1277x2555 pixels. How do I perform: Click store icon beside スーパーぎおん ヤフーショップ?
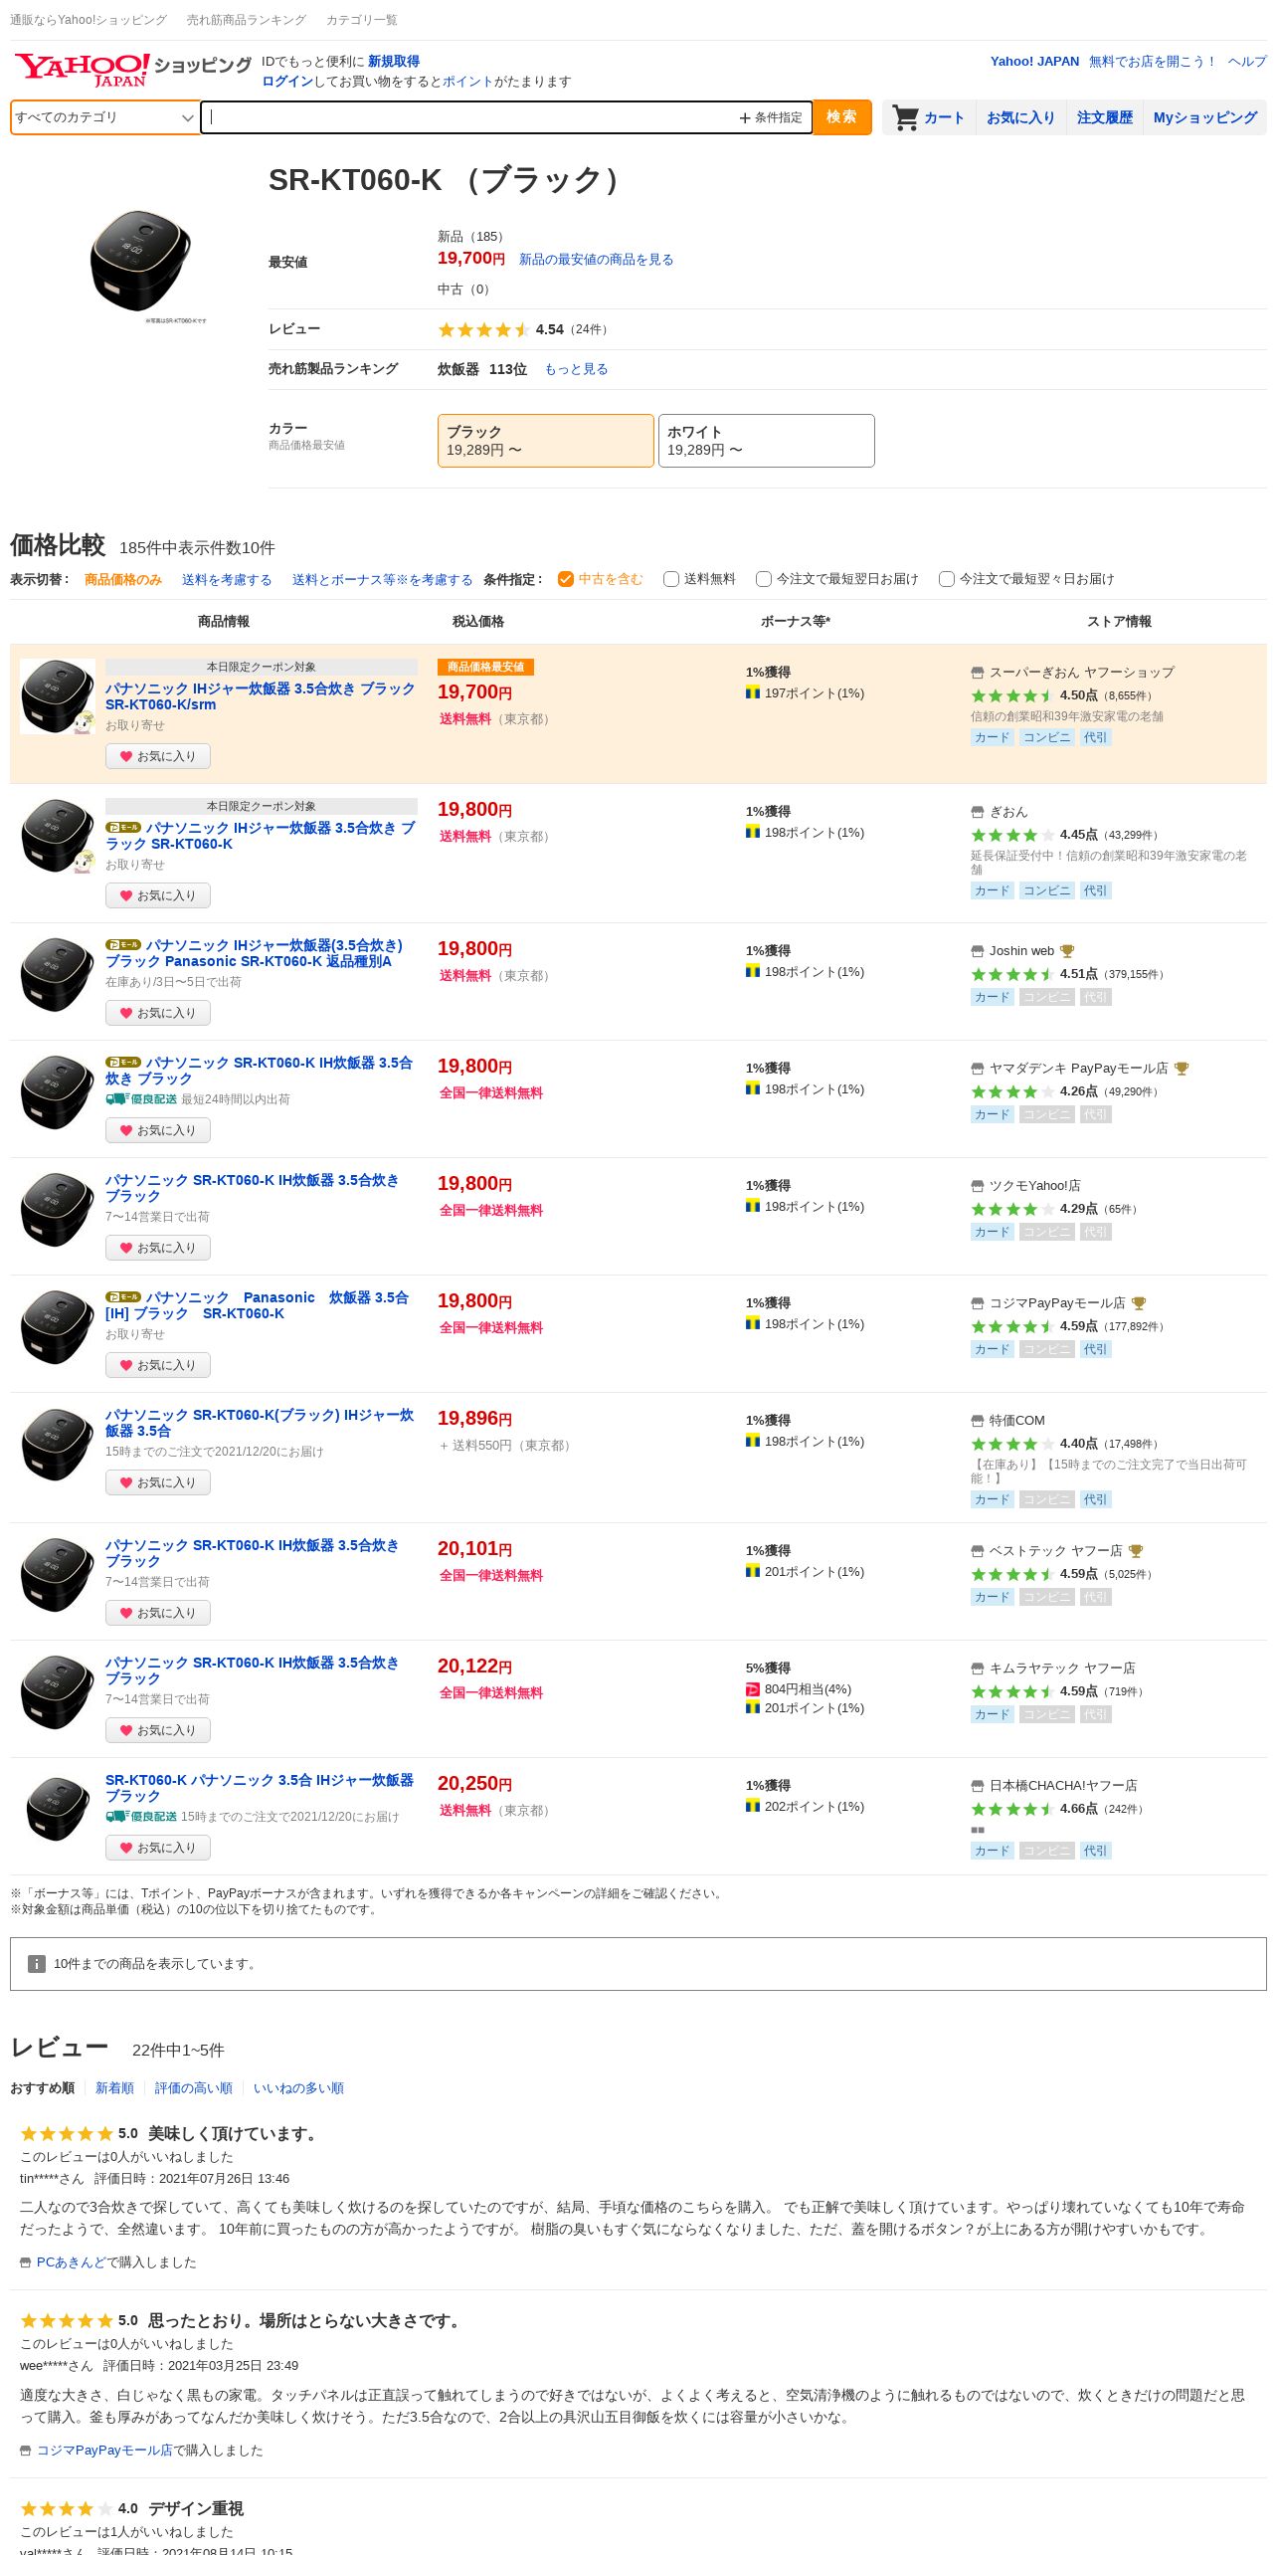click(978, 673)
